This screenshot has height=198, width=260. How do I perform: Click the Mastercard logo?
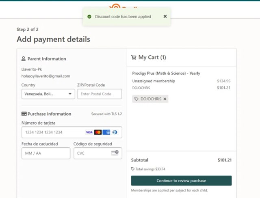pyautogui.click(x=98, y=132)
